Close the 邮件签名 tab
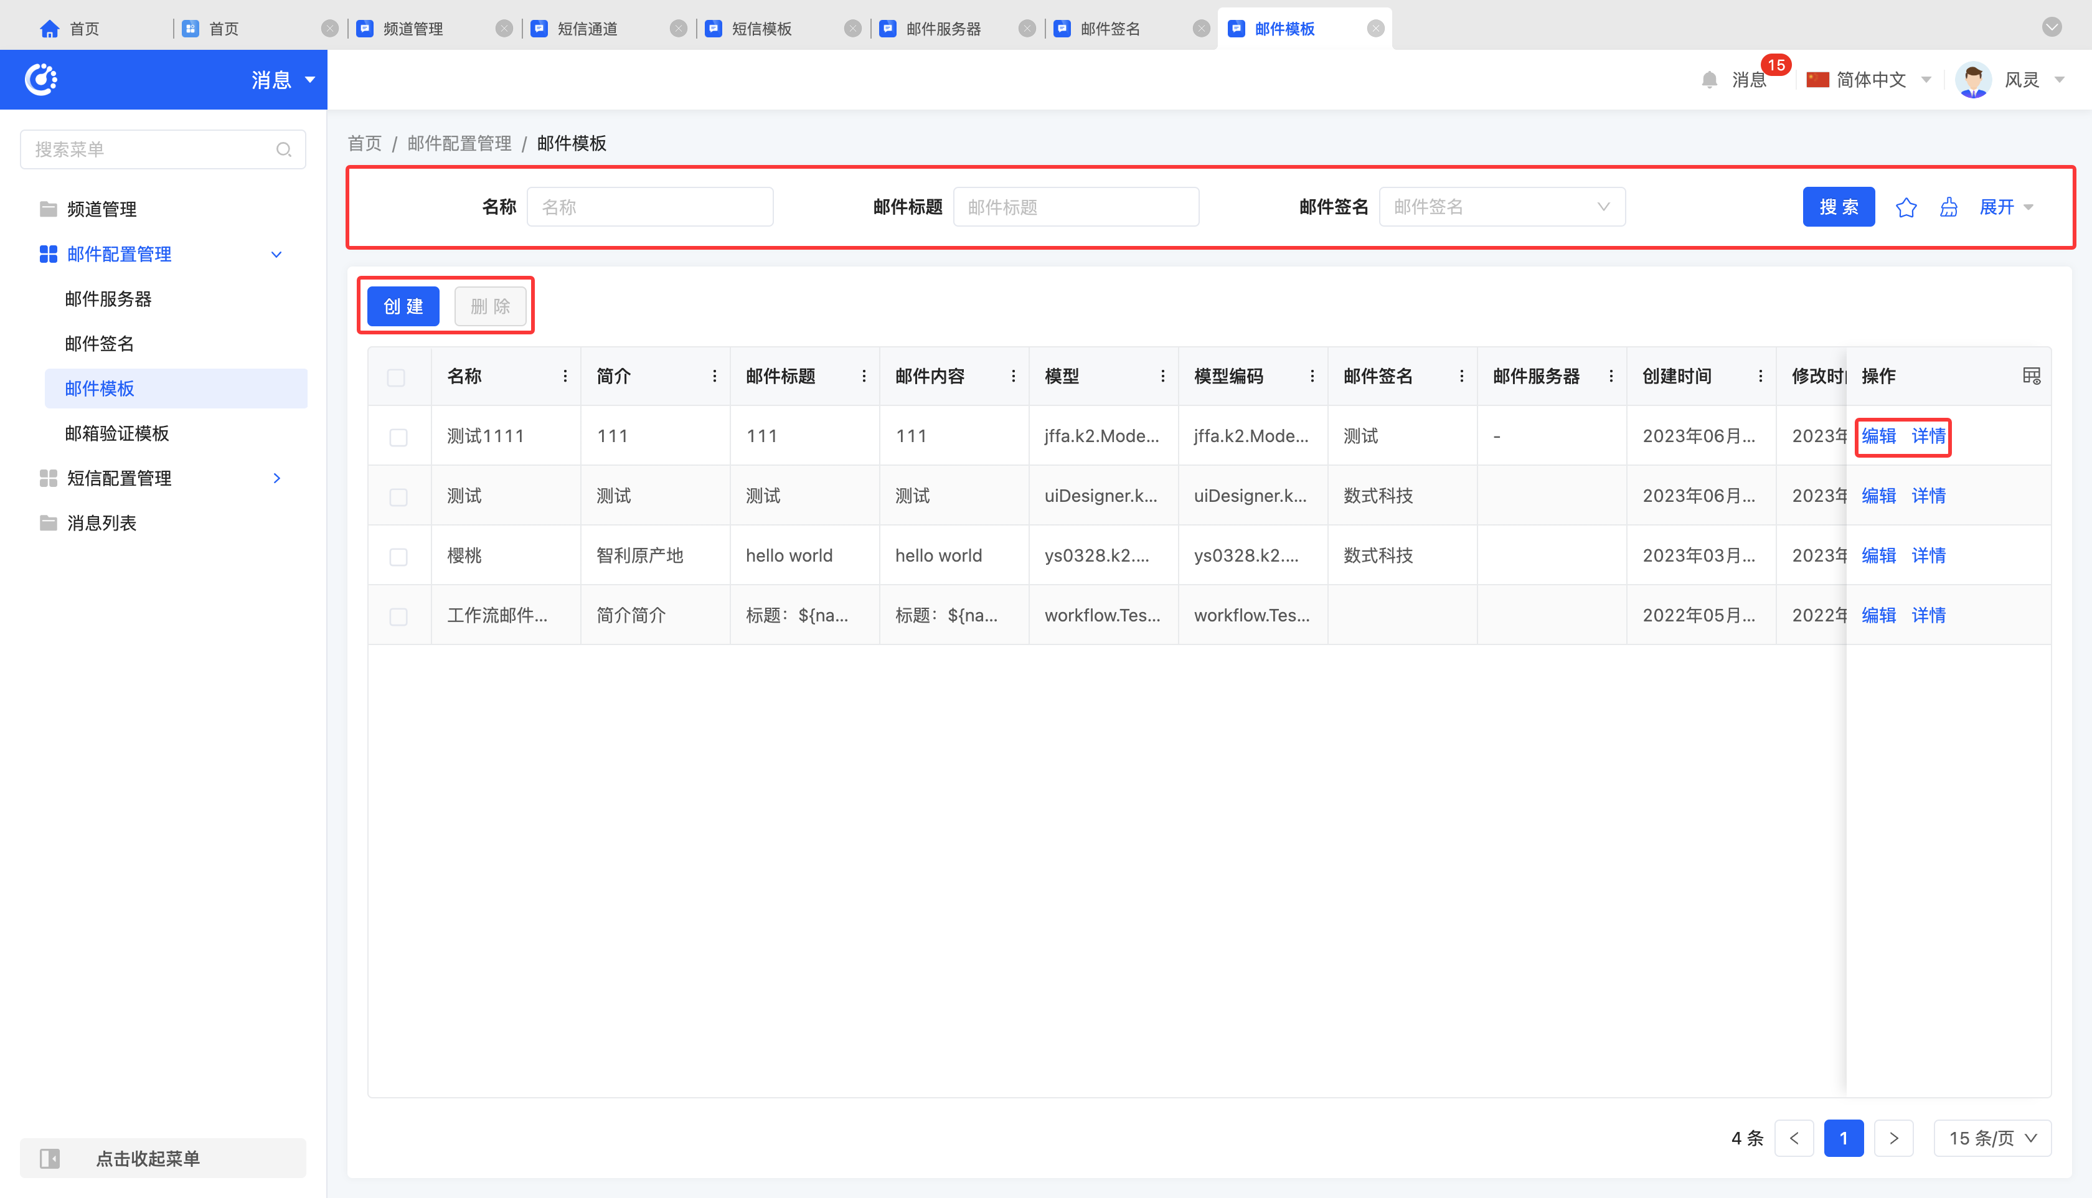Image resolution: width=2092 pixels, height=1198 pixels. point(1201,29)
